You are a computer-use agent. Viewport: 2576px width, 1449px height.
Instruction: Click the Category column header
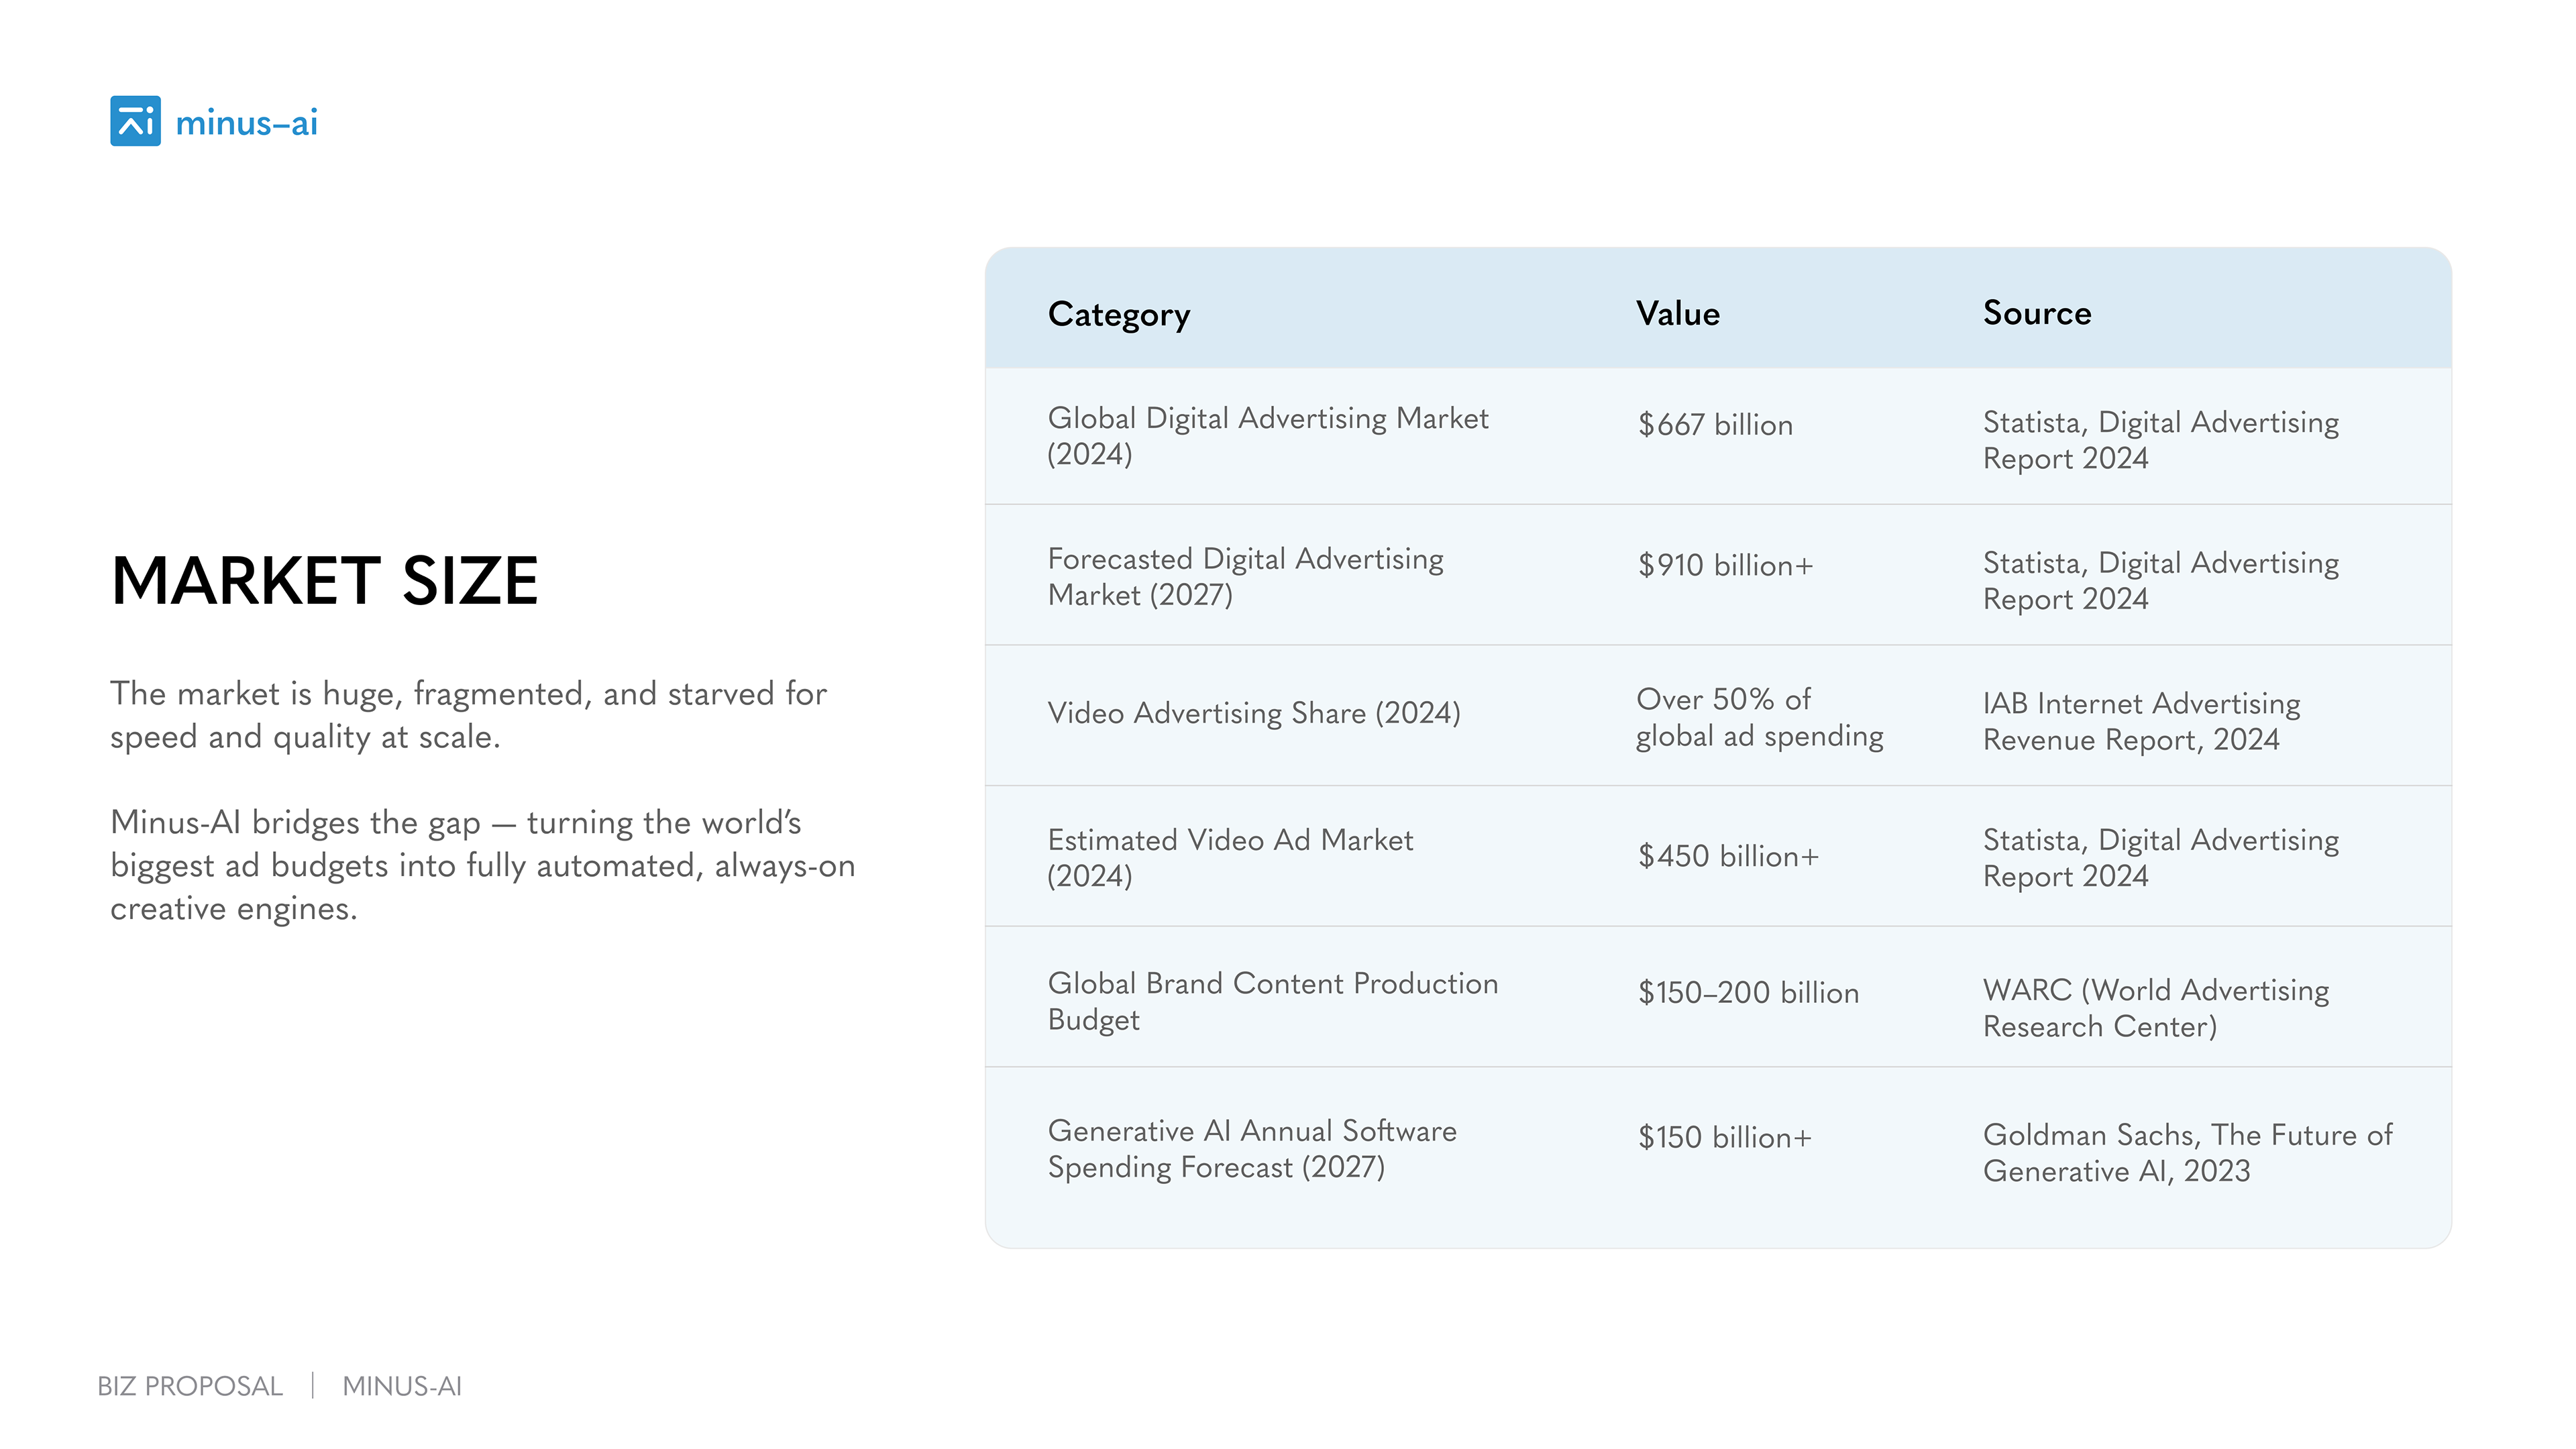[1118, 314]
